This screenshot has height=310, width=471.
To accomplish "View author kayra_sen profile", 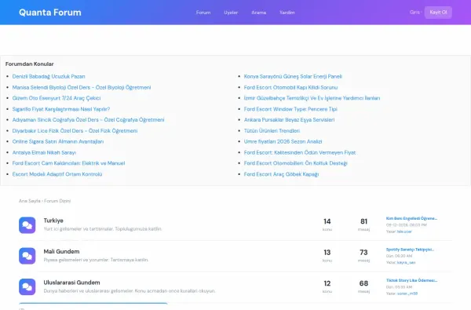I will [406, 263].
